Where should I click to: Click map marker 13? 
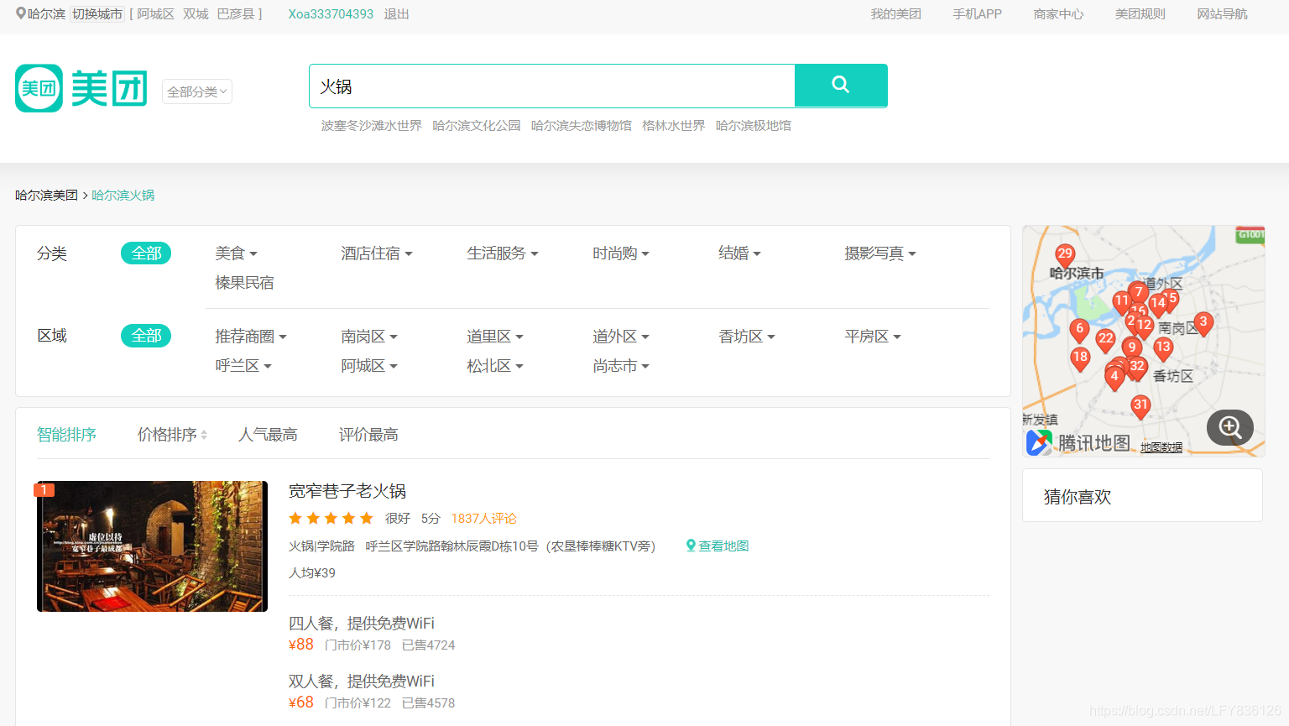point(1163,348)
